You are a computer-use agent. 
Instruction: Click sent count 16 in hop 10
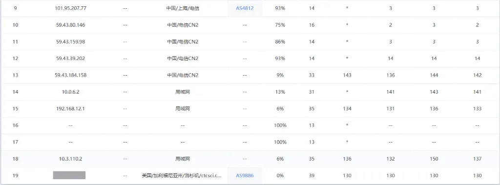tap(312, 25)
